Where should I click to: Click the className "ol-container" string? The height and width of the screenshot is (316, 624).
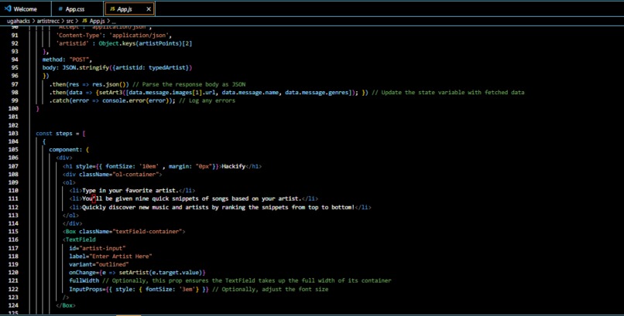click(x=135, y=175)
